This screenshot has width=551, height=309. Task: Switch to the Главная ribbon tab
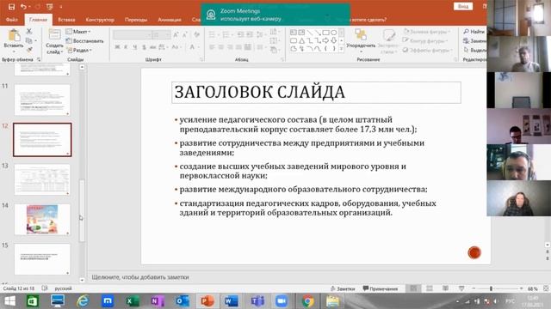coord(38,20)
